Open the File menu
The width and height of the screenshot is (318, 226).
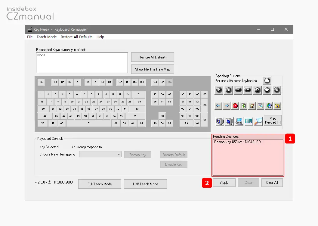click(30, 37)
